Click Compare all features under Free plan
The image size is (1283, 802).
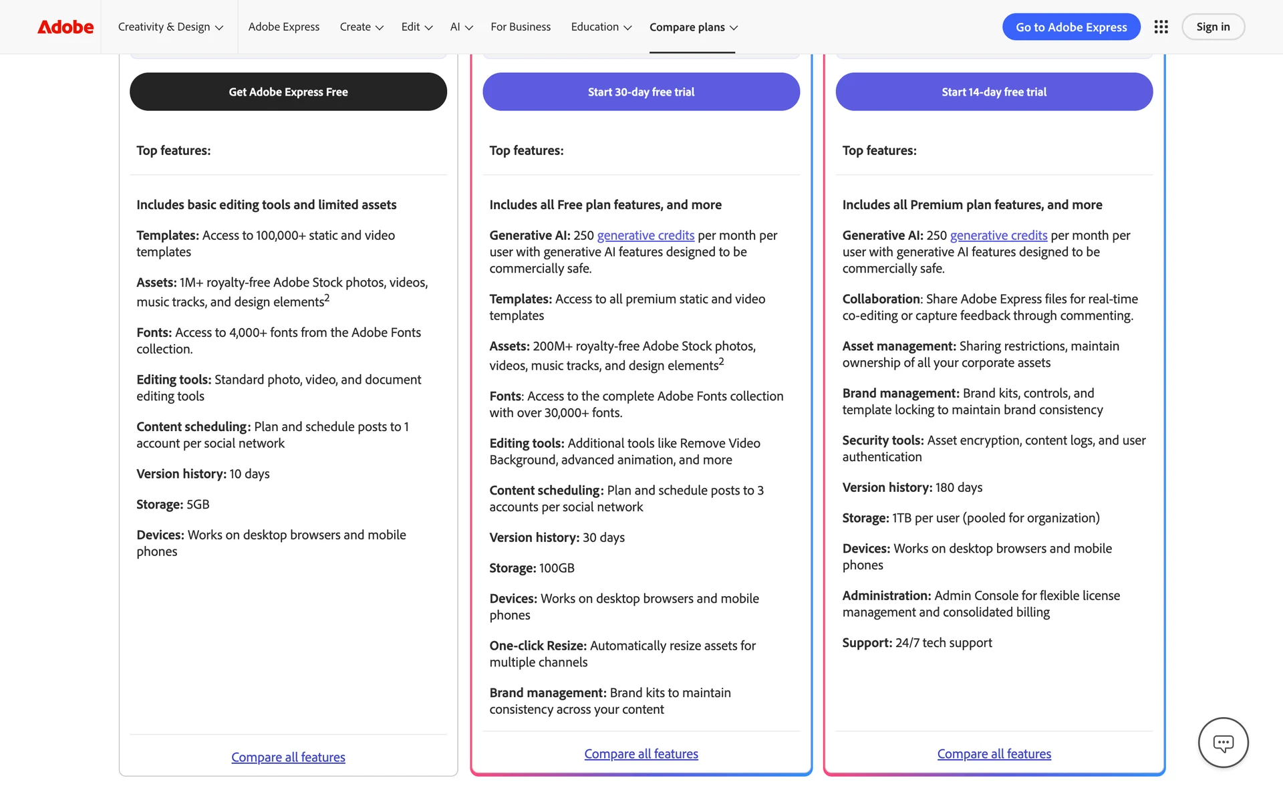click(x=288, y=757)
